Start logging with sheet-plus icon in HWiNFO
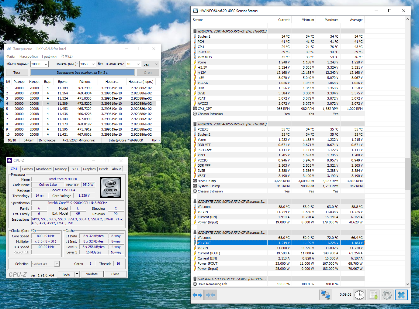Image resolution: width=419 pixels, height=309 pixels. pos(373,295)
